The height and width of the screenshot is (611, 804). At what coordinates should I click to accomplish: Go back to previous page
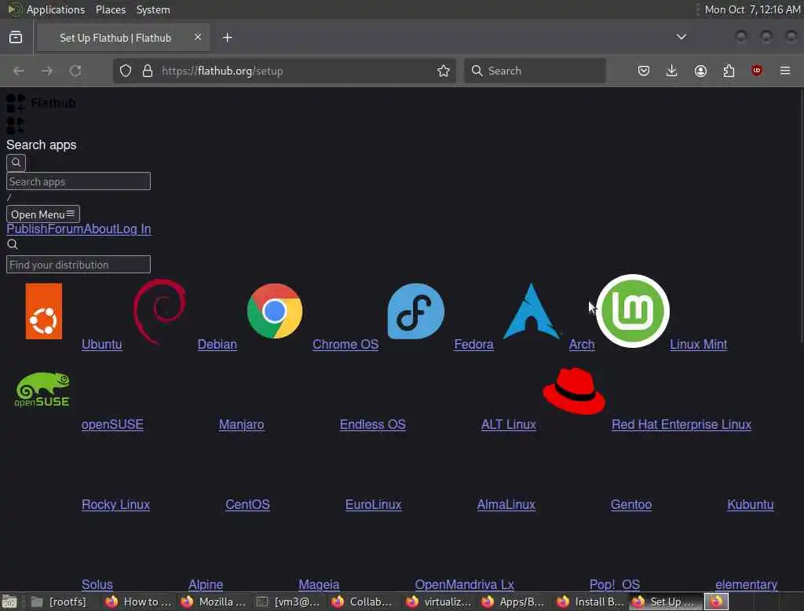[19, 71]
